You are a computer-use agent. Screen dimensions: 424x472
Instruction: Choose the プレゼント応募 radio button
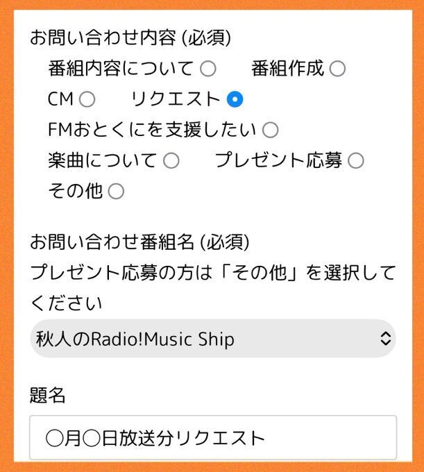pyautogui.click(x=356, y=161)
